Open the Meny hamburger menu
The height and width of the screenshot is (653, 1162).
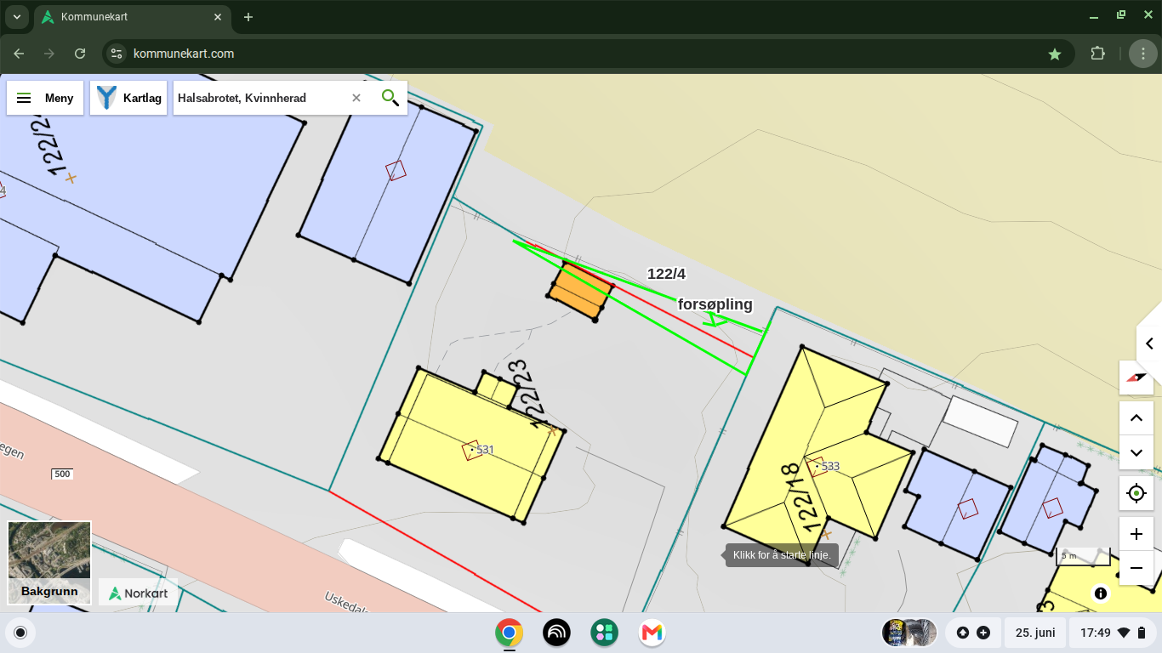[45, 98]
